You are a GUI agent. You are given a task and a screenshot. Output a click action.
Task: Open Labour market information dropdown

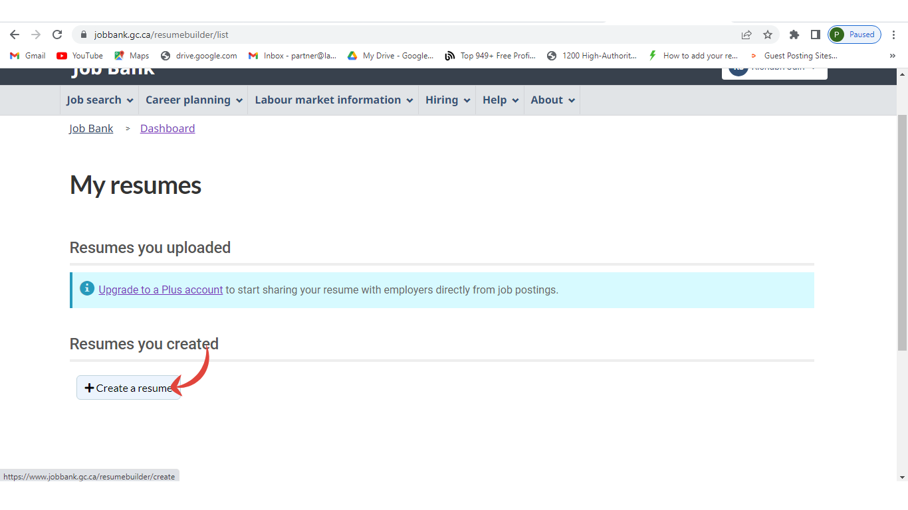[333, 100]
